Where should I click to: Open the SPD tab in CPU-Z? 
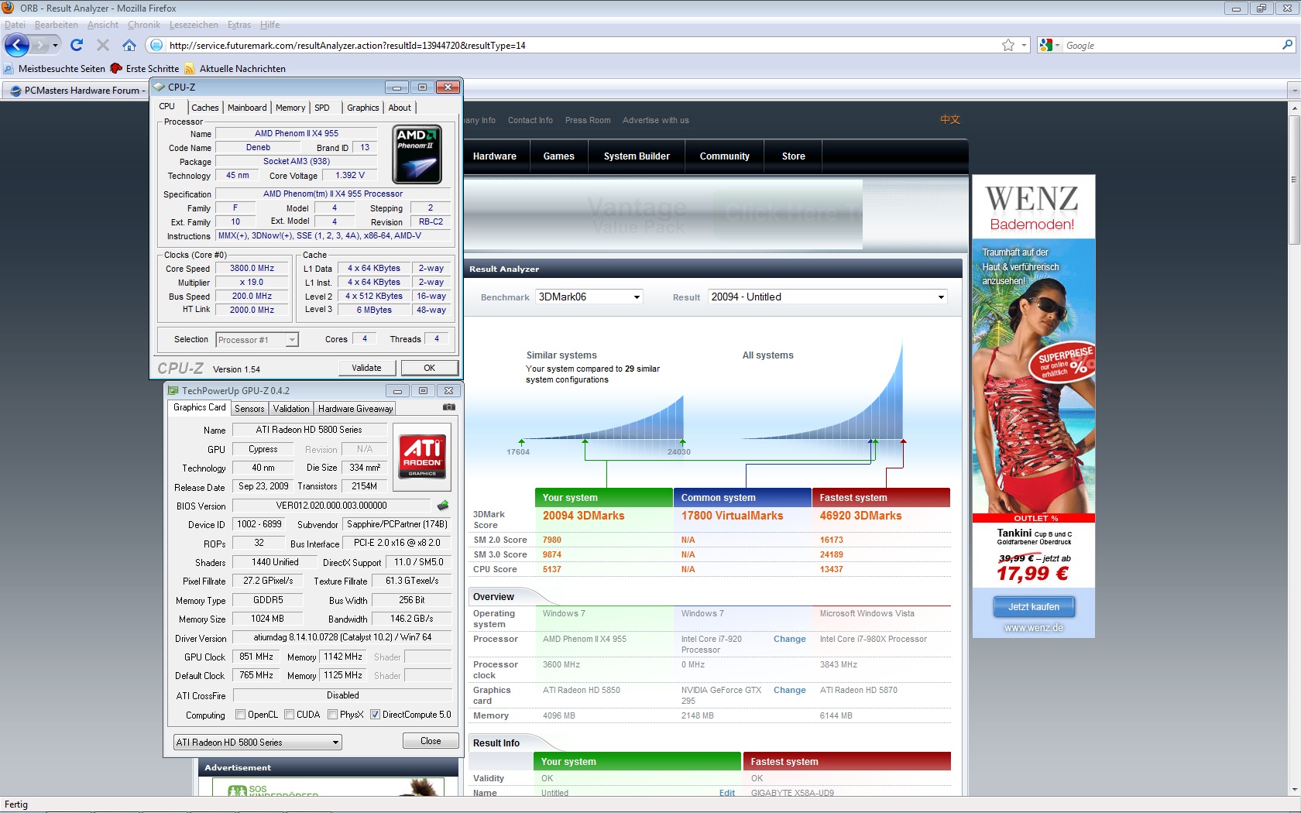pyautogui.click(x=322, y=108)
